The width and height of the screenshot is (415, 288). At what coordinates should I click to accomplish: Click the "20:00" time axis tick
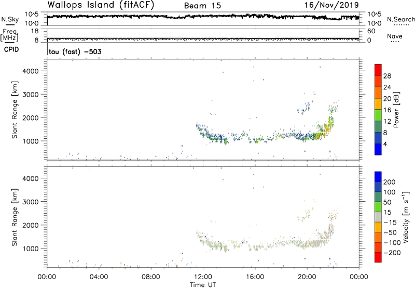click(307, 277)
